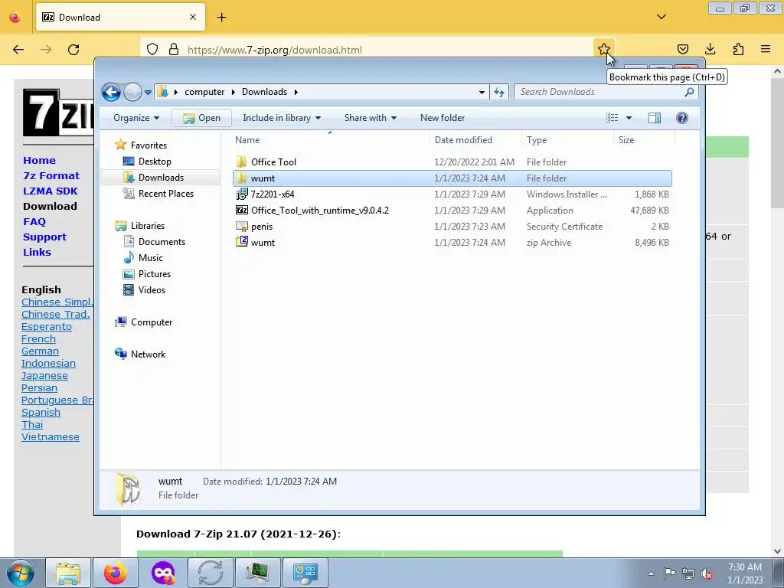Screen dimensions: 784x588
Task: Click the change view icon
Action: [612, 118]
